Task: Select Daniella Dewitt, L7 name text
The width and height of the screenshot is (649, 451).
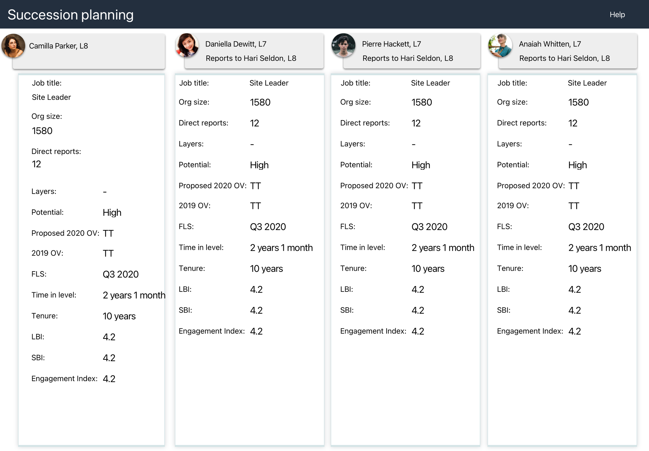Action: point(236,44)
